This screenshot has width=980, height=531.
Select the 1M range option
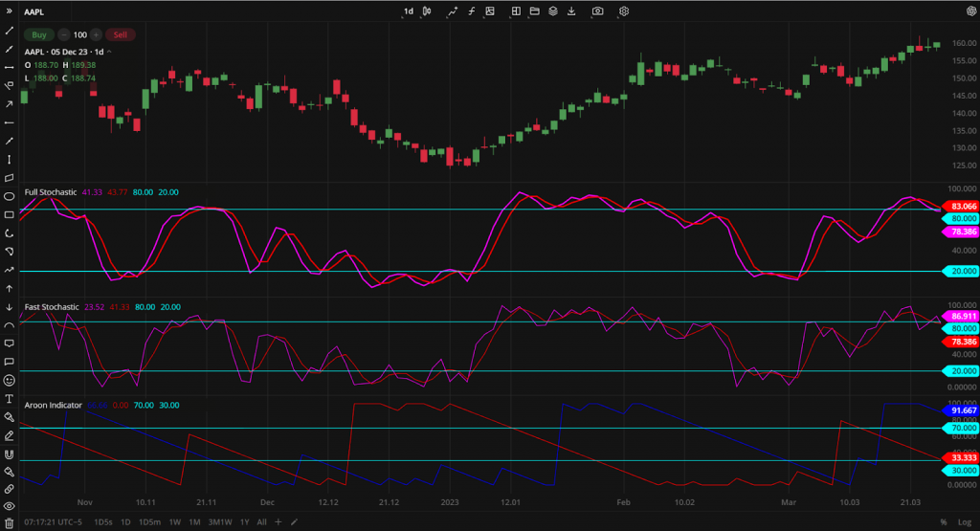pyautogui.click(x=194, y=522)
